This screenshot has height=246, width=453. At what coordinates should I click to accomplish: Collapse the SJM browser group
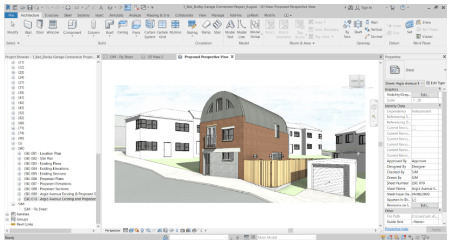click(x=13, y=204)
